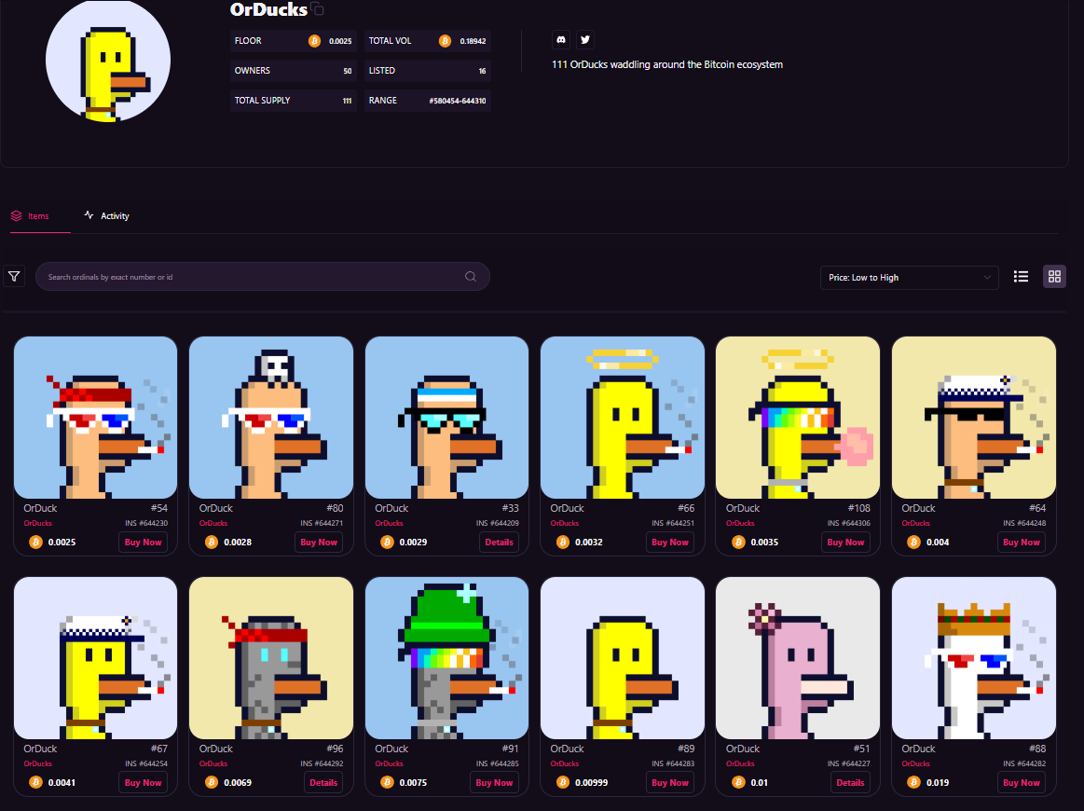Click OrDucks link under OrDuck #67
The width and height of the screenshot is (1084, 811).
38,764
